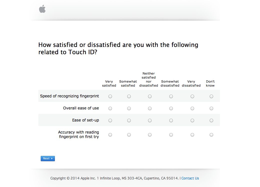The height and width of the screenshot is (187, 260).
Task: Select Very satisfied for Speed of recognizing fingerprint
Action: [110, 96]
